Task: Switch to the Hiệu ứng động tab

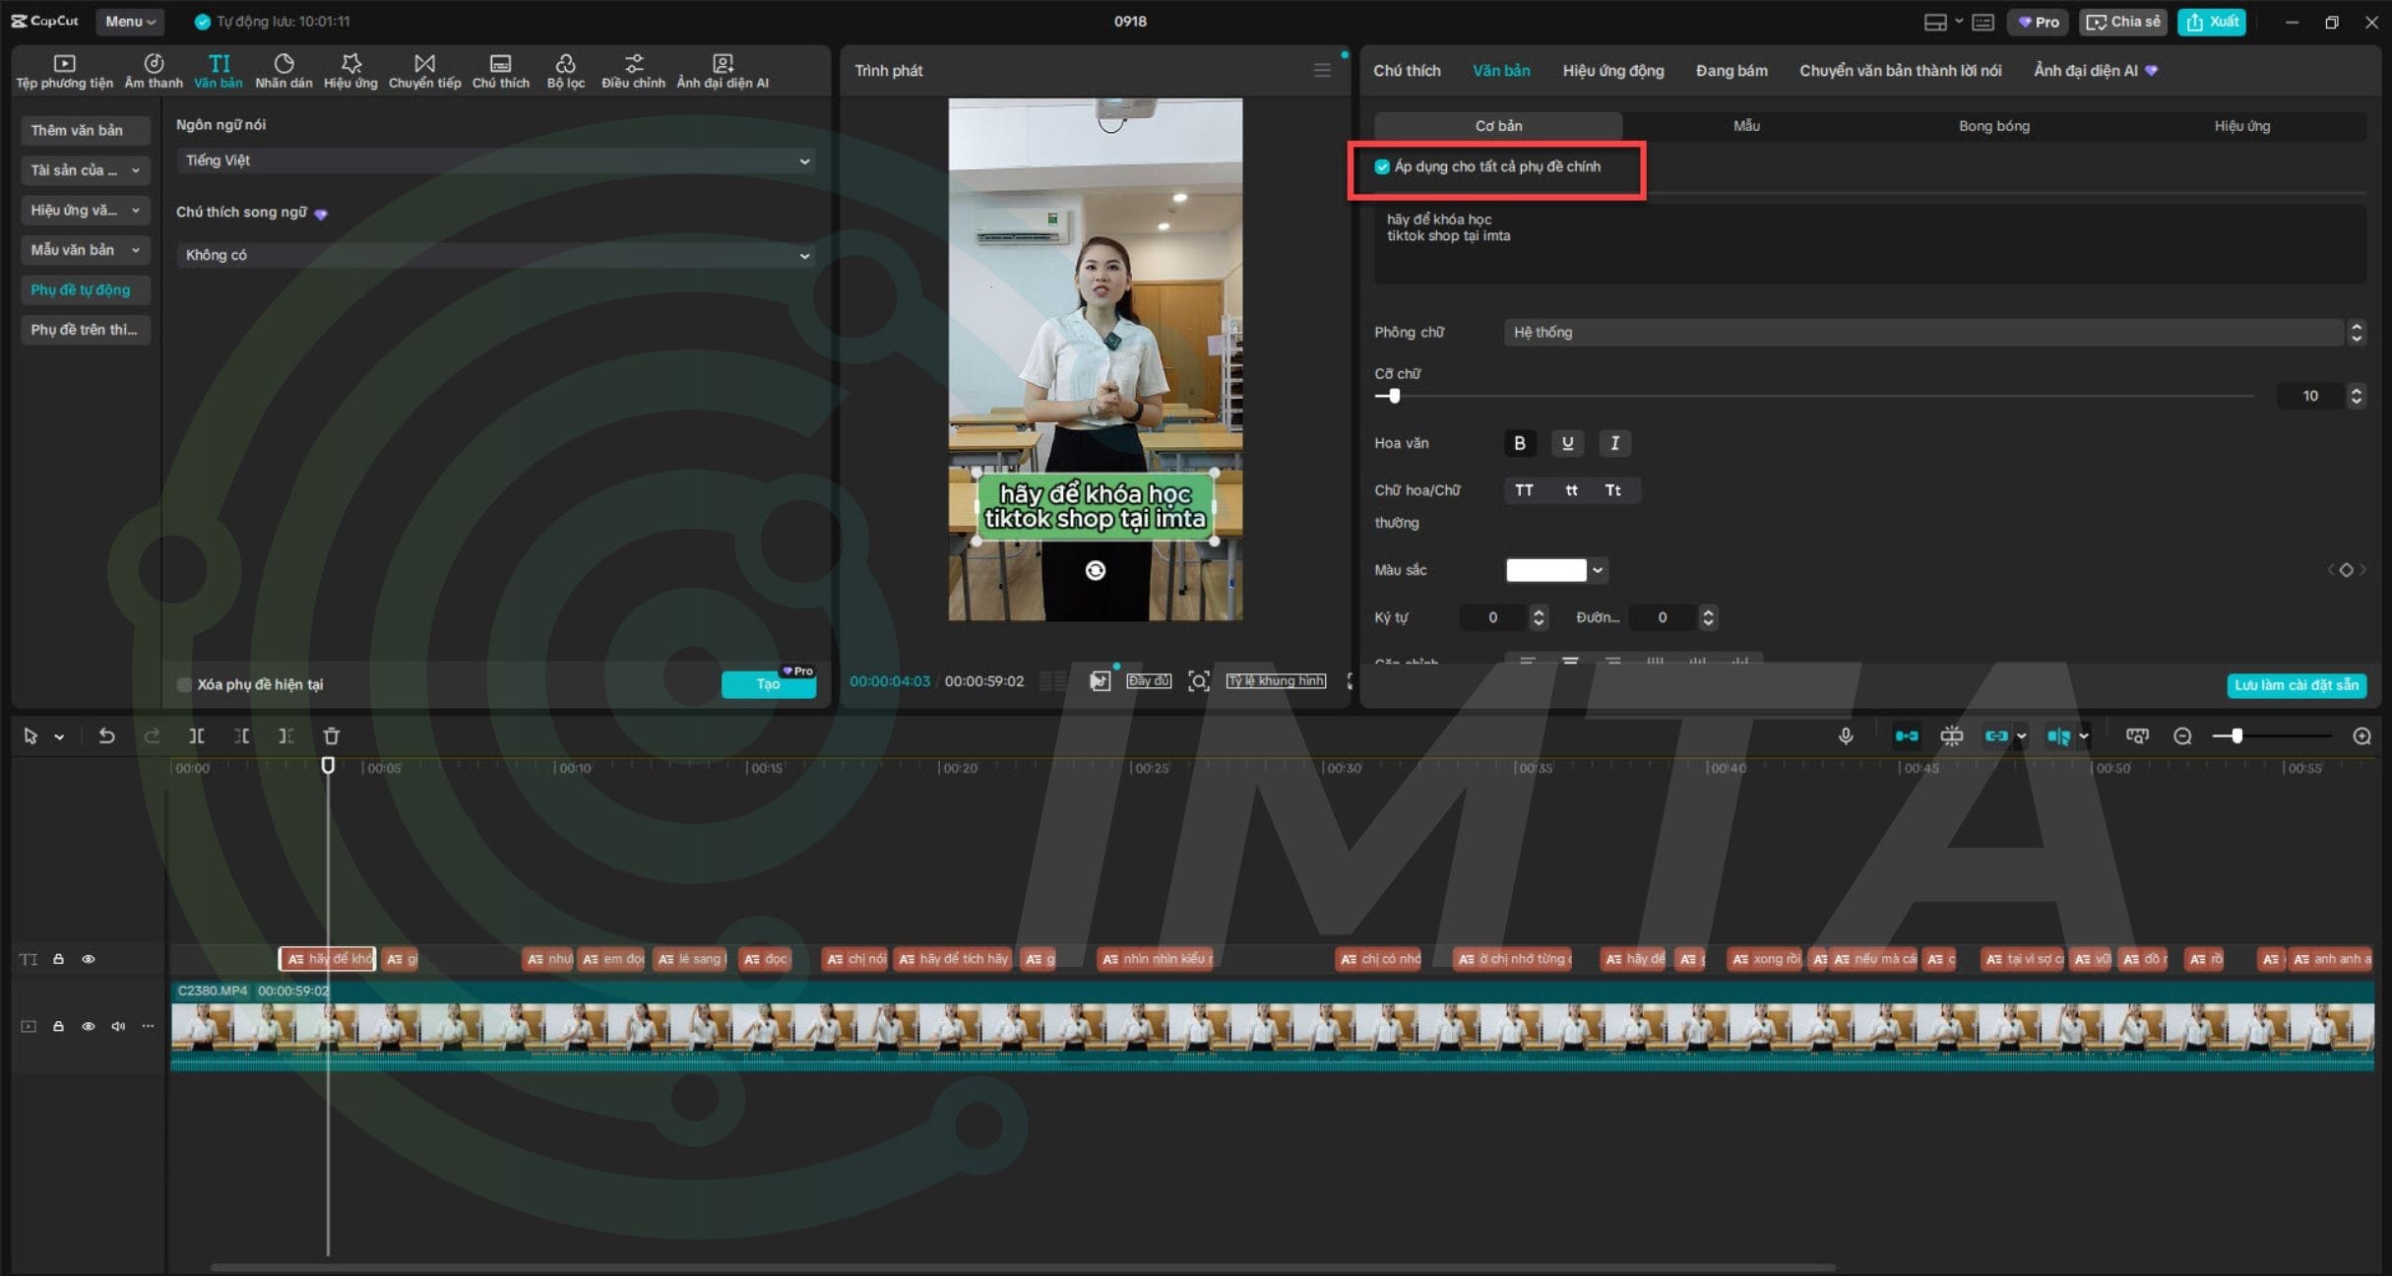Action: point(1612,70)
